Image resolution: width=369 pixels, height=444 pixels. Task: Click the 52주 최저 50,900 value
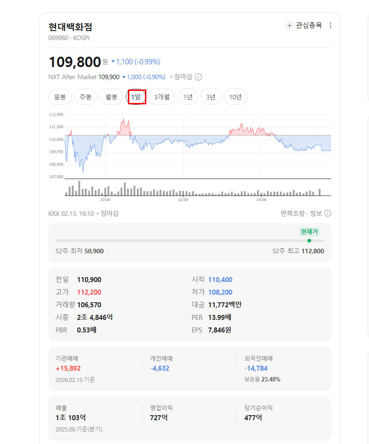94,251
